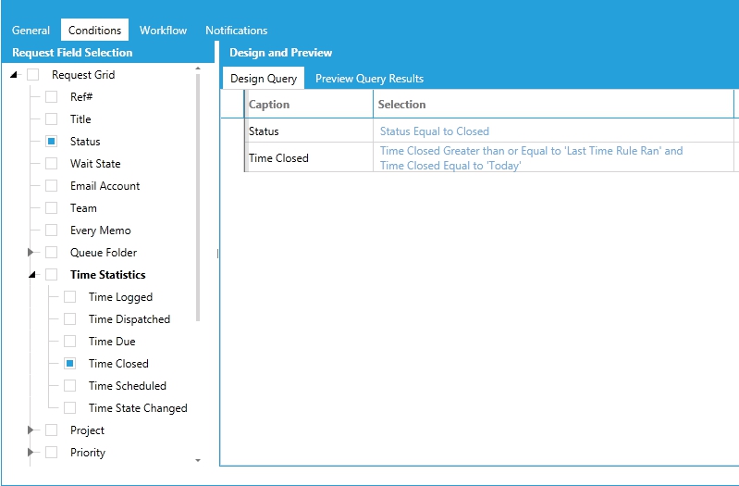Tick the Time Due checkbox
The height and width of the screenshot is (486, 739).
69,342
